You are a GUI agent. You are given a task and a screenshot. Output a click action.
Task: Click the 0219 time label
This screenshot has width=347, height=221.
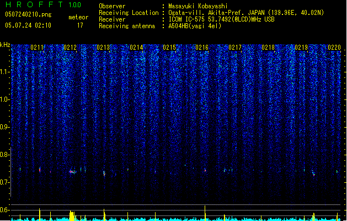[301, 48]
